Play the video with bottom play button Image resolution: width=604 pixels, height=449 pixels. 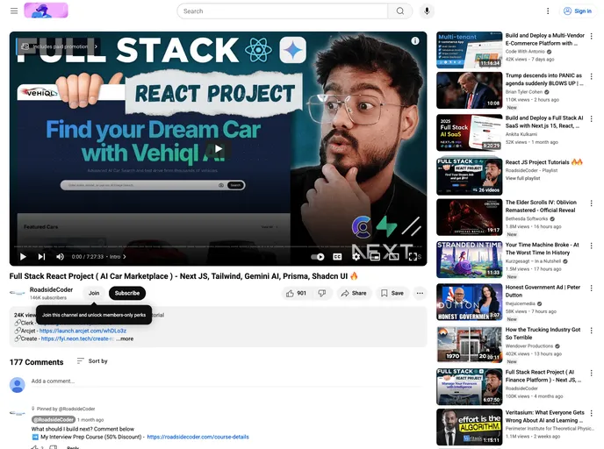(23, 257)
